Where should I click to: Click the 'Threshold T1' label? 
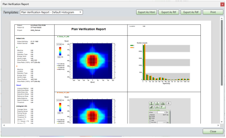pos(21,115)
